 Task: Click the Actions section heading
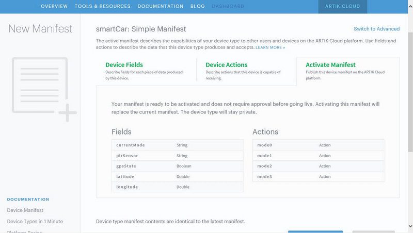coord(265,132)
